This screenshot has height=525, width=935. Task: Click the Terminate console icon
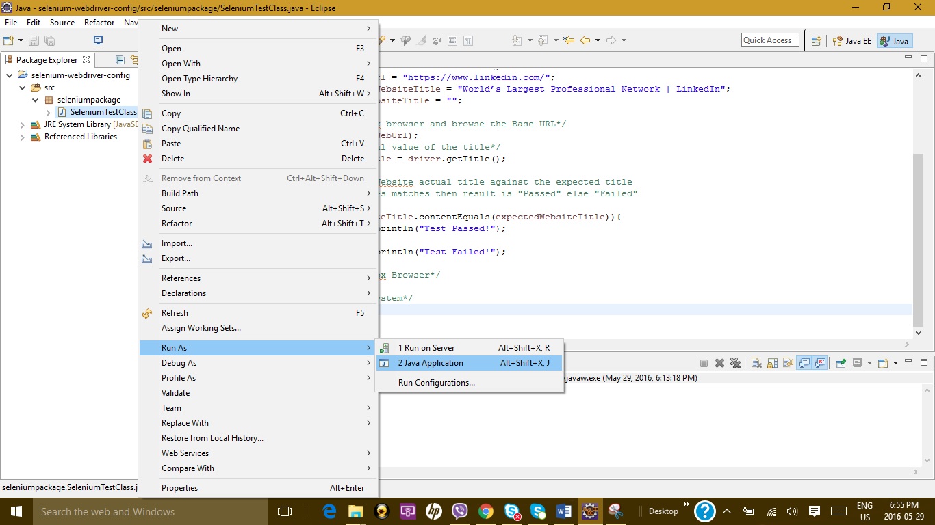point(704,363)
